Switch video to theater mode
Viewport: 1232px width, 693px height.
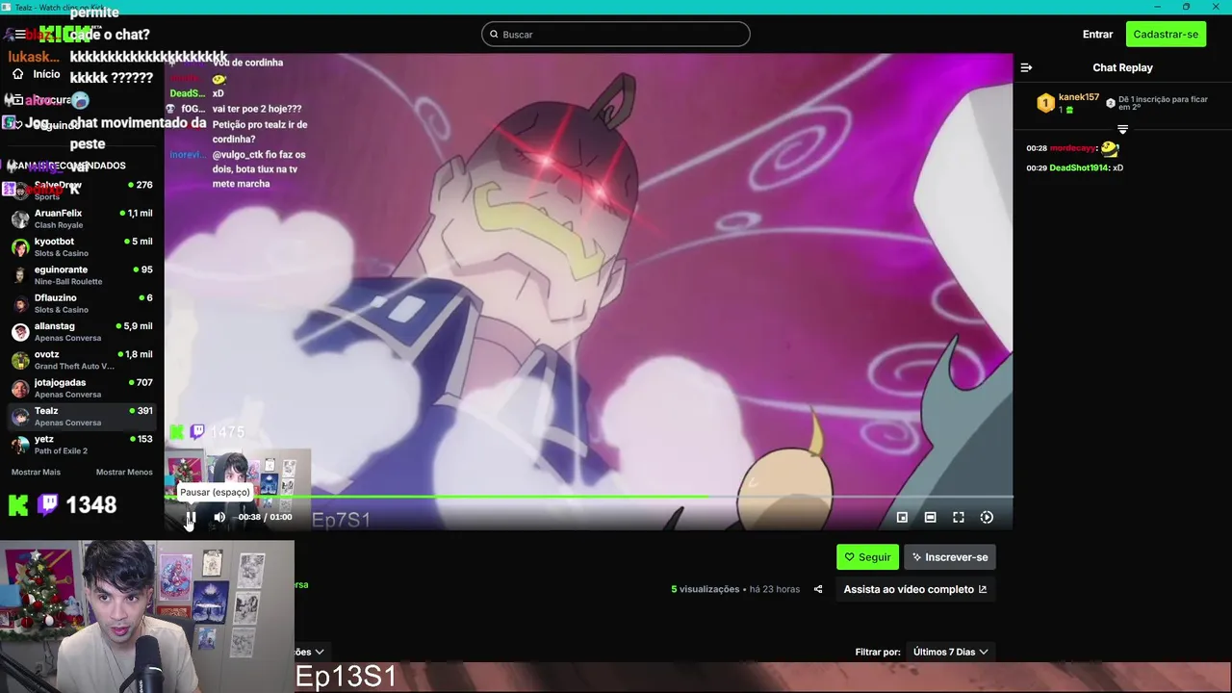pyautogui.click(x=930, y=517)
